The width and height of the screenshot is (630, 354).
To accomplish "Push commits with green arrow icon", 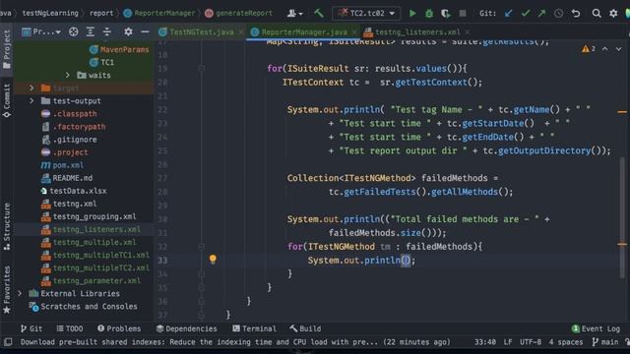I will [541, 13].
